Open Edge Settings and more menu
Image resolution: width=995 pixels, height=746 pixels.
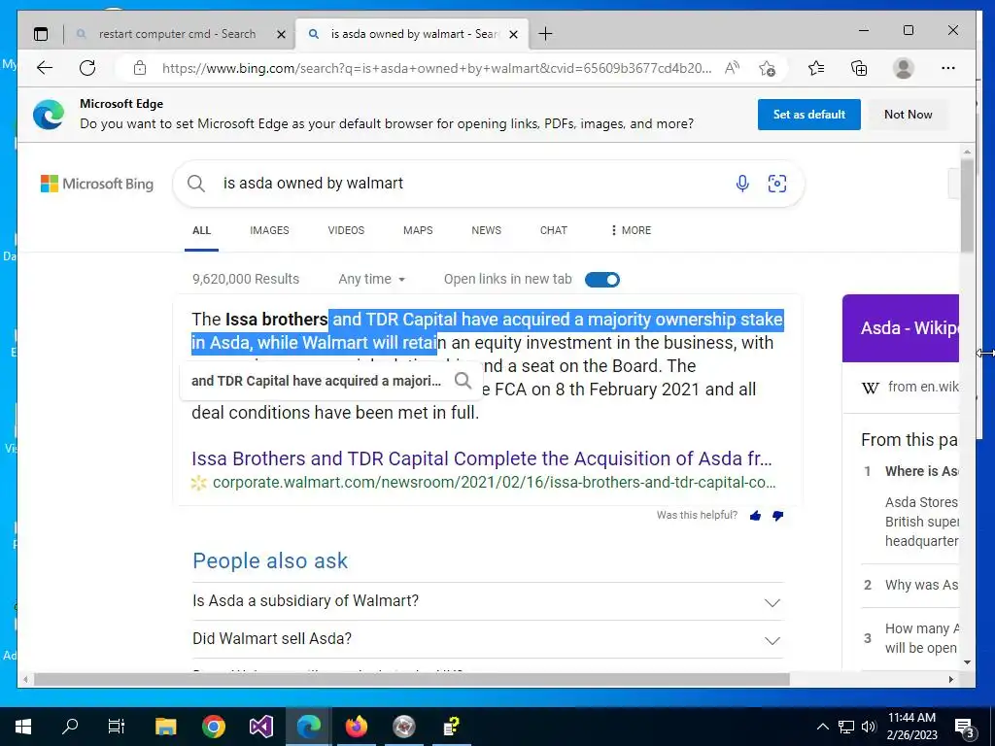click(x=948, y=68)
